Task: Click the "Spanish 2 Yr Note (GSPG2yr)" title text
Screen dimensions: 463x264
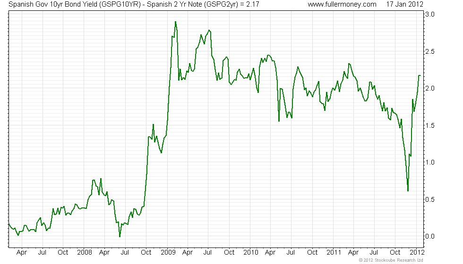Action: coord(193,4)
